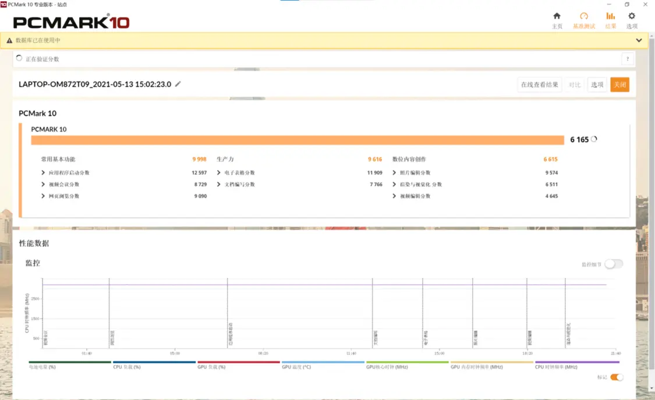This screenshot has width=655, height=400.
Task: Expand 应用程序启动分数 score details
Action: click(x=44, y=173)
